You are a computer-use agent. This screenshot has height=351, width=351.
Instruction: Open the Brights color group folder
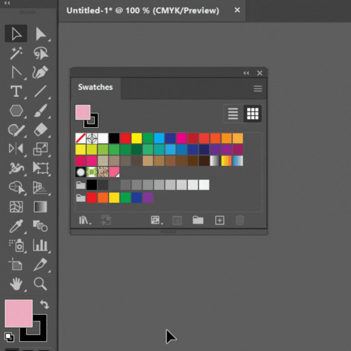[x=81, y=198]
